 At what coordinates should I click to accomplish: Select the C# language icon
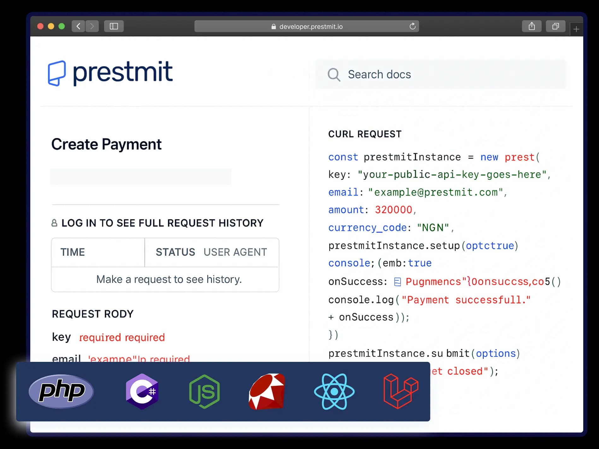(142, 392)
